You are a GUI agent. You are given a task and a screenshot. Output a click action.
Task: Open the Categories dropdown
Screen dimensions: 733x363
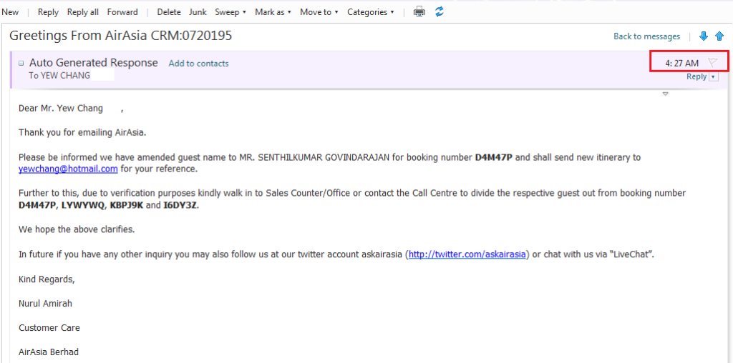tap(371, 12)
